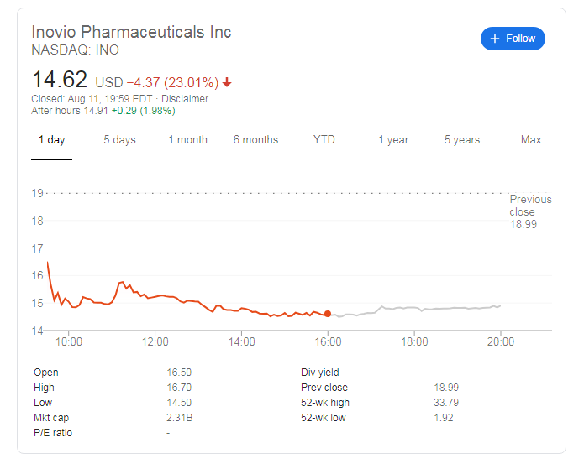Screen dimensions: 584x464
Task: Follow Inovio Pharmaceuticals stock
Action: (513, 39)
